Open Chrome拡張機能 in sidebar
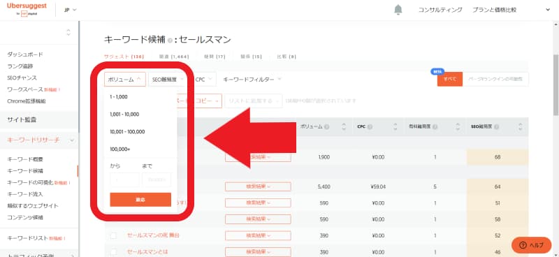The width and height of the screenshot is (559, 257). [x=27, y=101]
